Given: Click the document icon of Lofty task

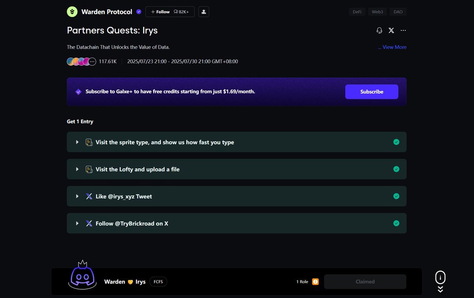Looking at the screenshot, I should tap(89, 169).
